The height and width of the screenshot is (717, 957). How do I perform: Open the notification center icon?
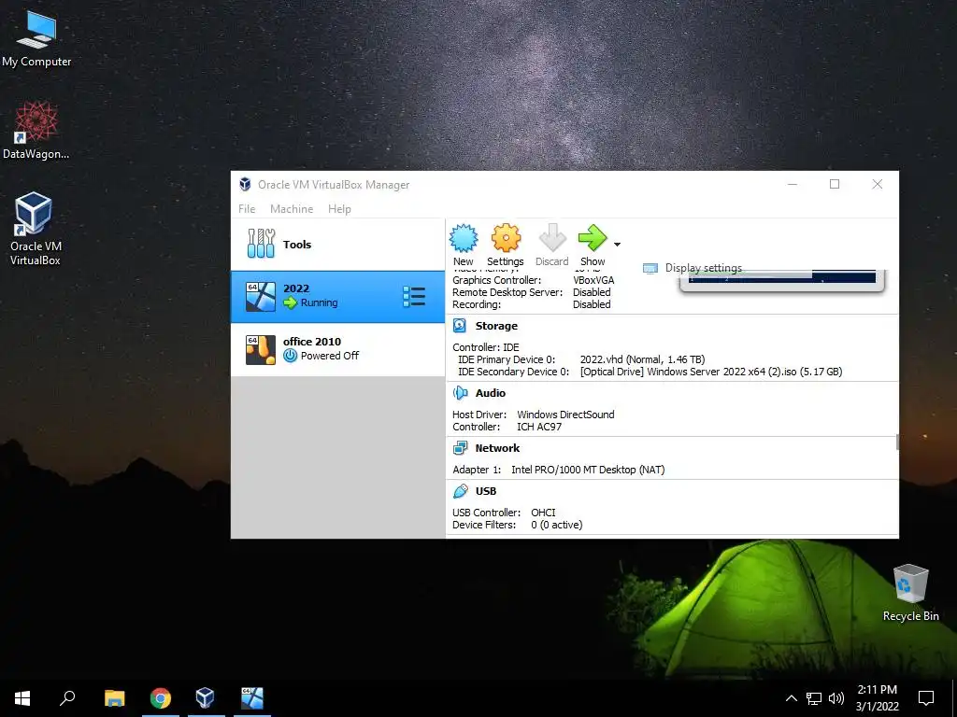[926, 698]
